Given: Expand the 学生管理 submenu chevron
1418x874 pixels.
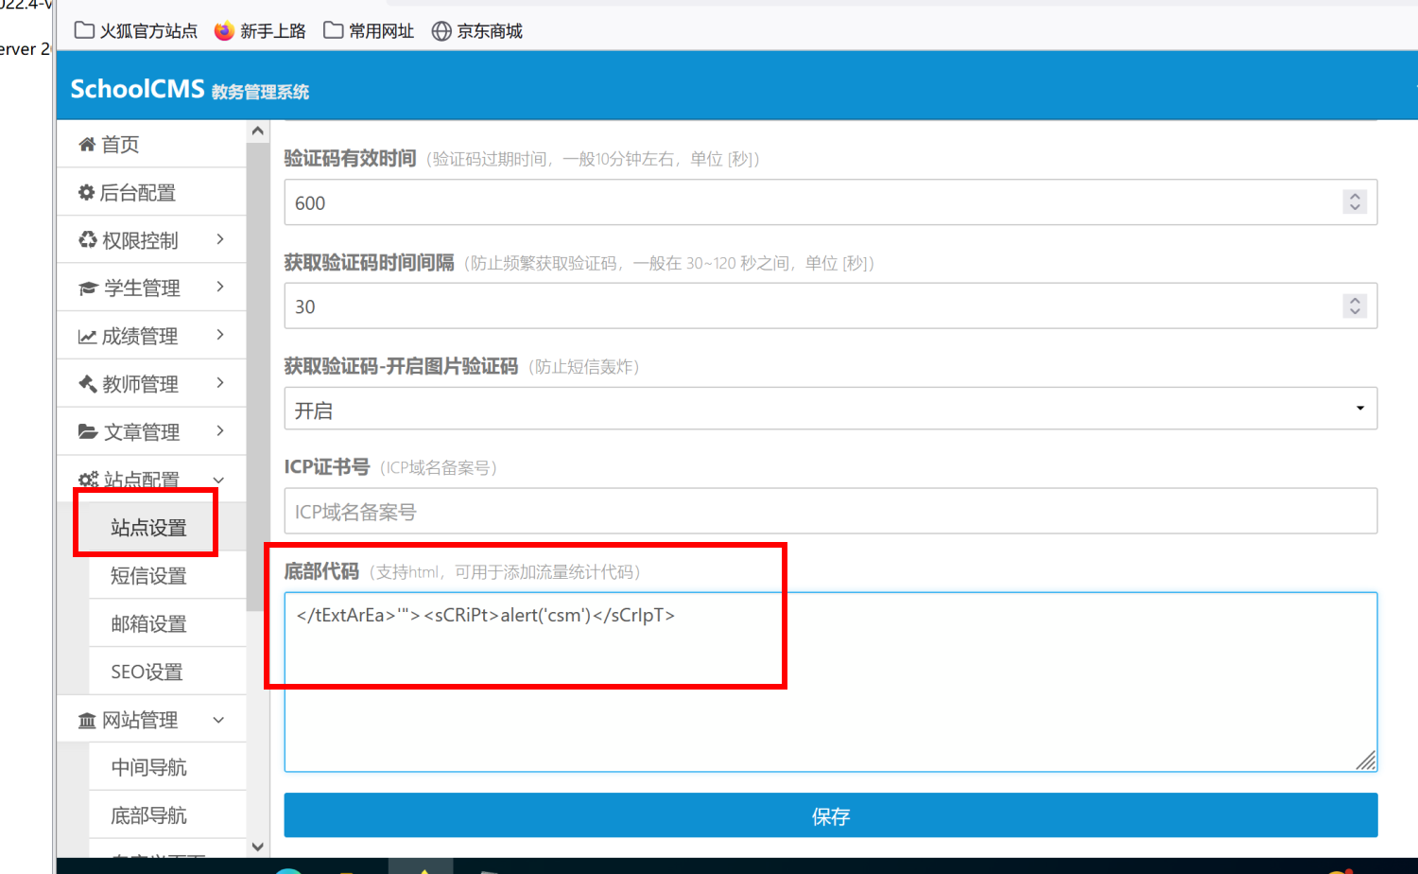Looking at the screenshot, I should point(218,288).
